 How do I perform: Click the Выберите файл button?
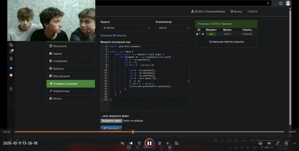click(x=111, y=121)
